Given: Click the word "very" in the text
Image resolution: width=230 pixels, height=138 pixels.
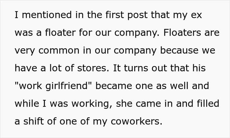Looking at the screenshot, I should pos(24,51).
